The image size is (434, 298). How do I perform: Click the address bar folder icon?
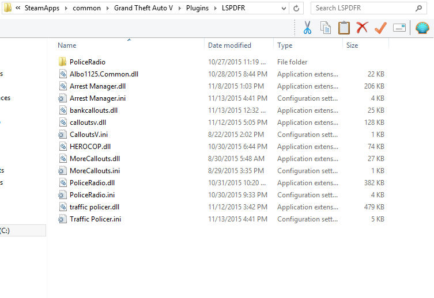[7, 7]
